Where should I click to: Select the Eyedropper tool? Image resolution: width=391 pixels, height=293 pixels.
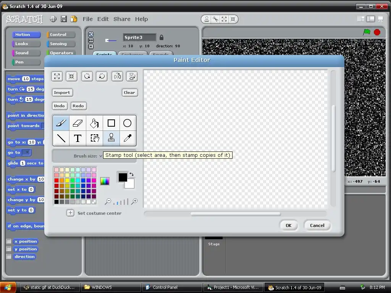128,138
